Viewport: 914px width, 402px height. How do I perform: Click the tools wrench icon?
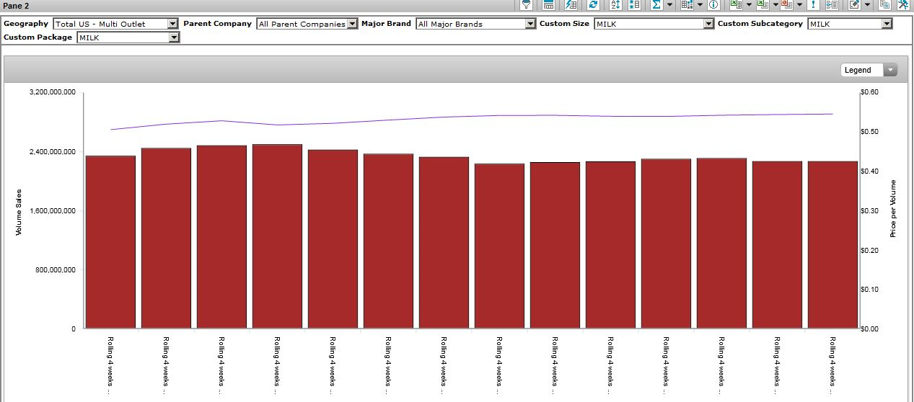click(903, 4)
